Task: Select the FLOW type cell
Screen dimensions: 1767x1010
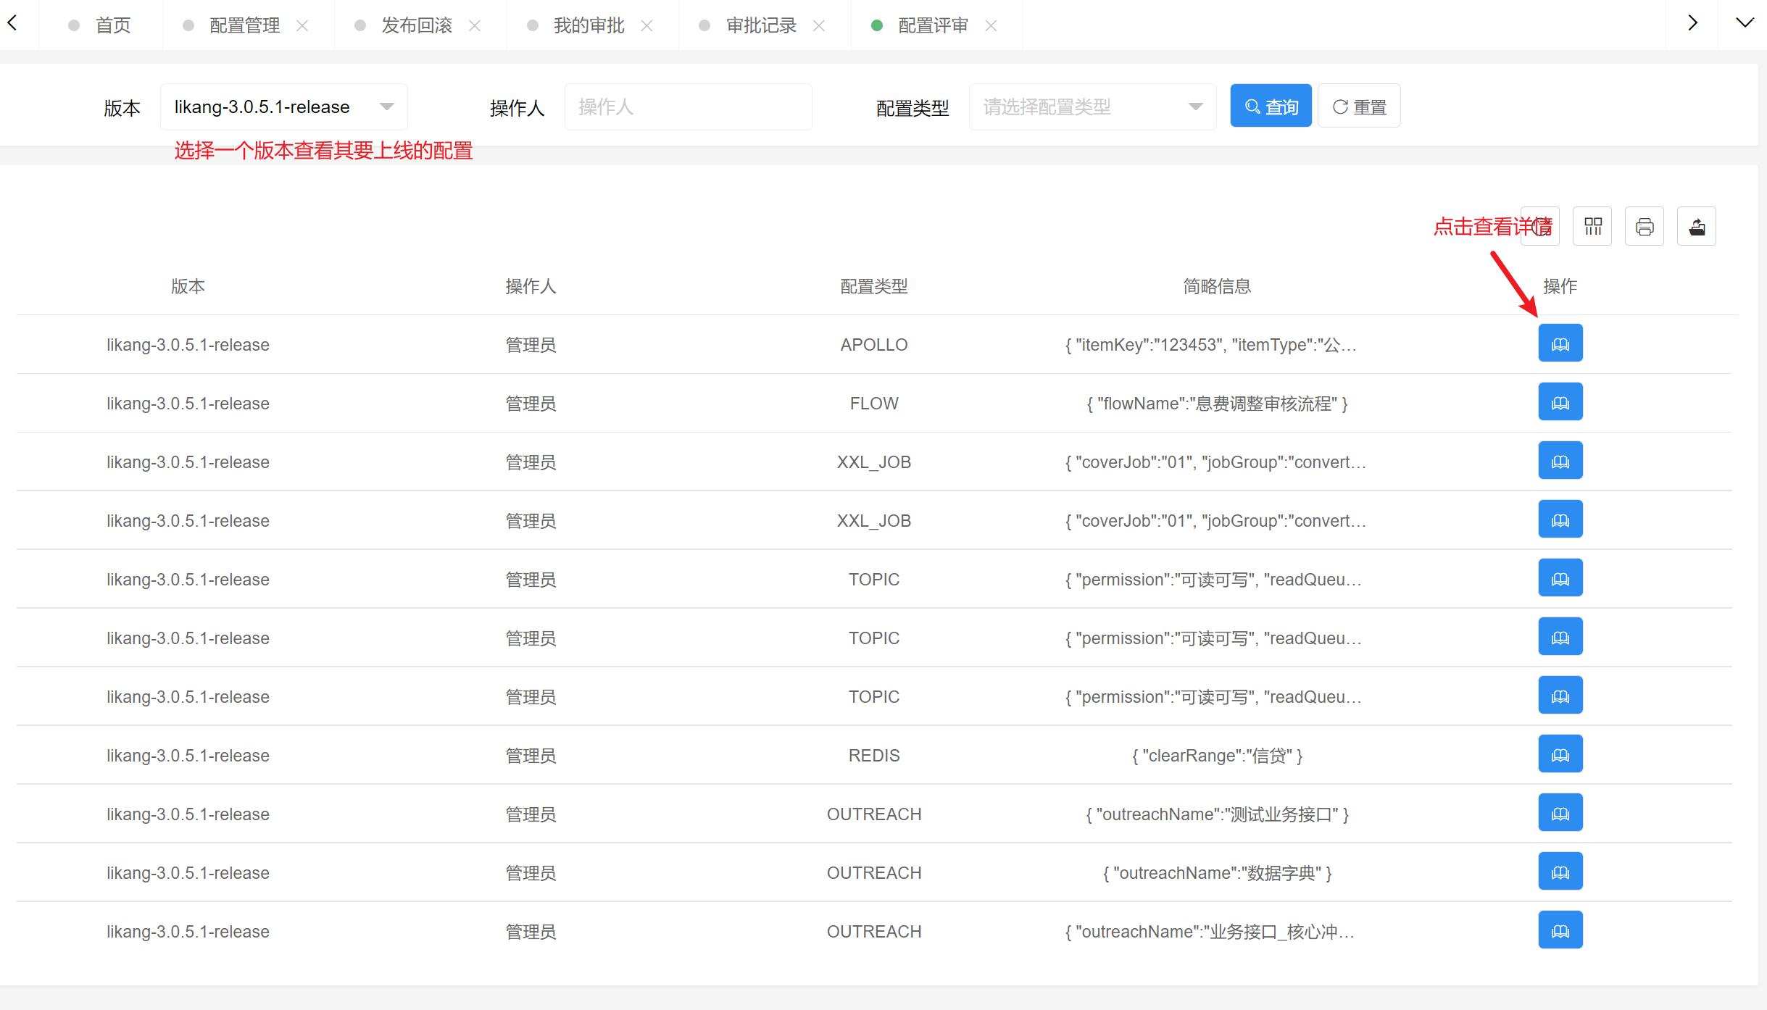Action: tap(874, 403)
